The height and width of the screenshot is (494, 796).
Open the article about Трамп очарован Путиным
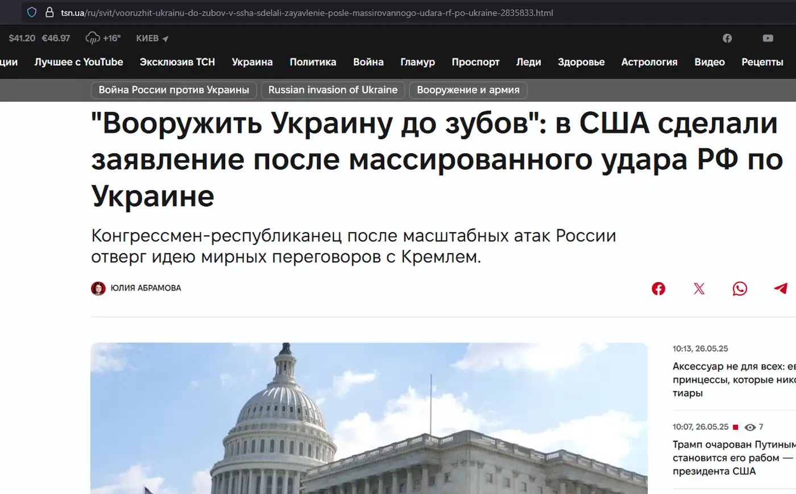(733, 458)
